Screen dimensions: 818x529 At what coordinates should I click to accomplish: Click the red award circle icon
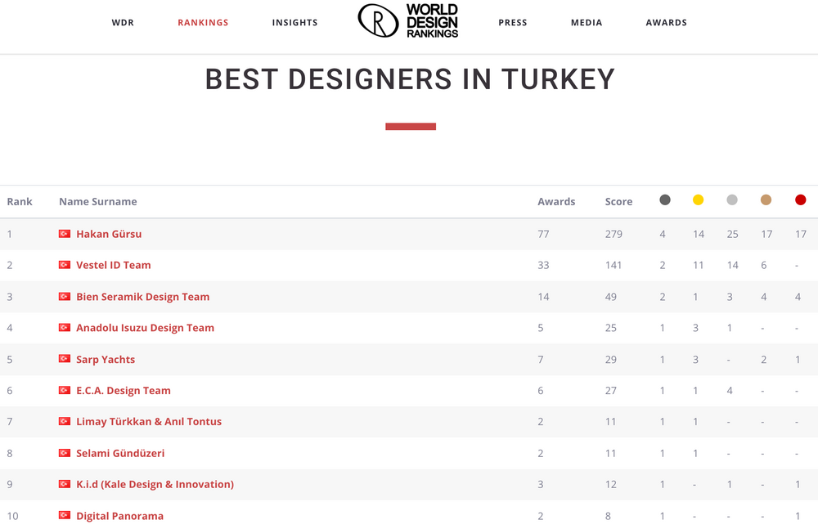pyautogui.click(x=800, y=200)
